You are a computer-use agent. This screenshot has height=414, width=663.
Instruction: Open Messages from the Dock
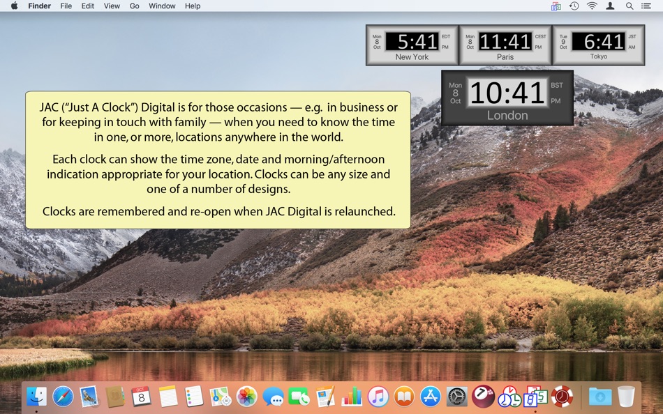point(274,397)
